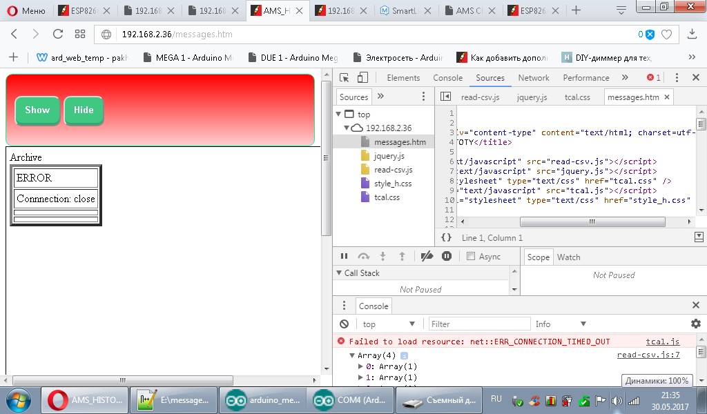This screenshot has height=414, width=707.
Task: Switch to the Watch tab
Action: pyautogui.click(x=568, y=257)
